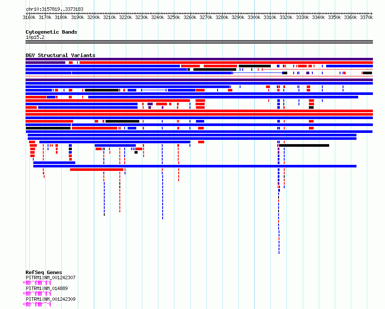The height and width of the screenshot is (309, 385).
Task: Click the 3320k label on the scale
Action: (x=286, y=17)
